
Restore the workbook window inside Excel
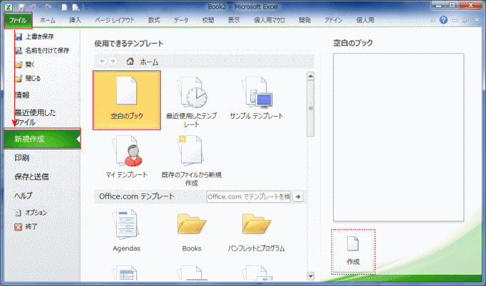pos(465,21)
